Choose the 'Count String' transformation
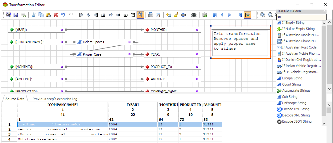 [x=291, y=84]
